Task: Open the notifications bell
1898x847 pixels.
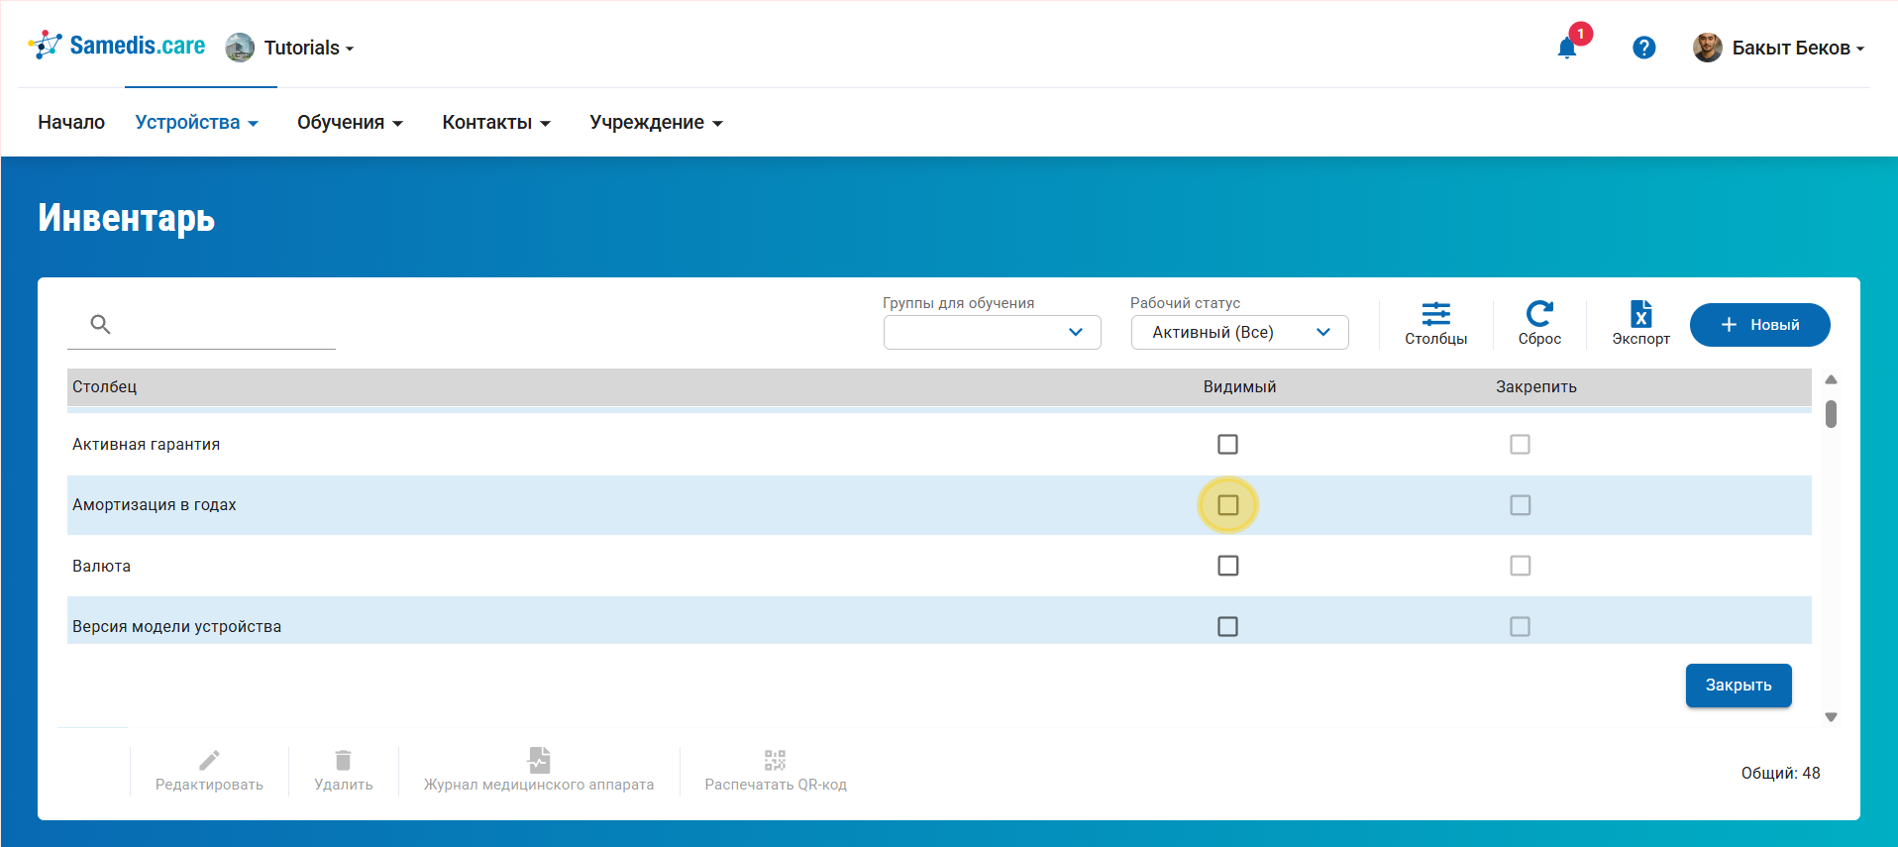Action: click(x=1566, y=48)
